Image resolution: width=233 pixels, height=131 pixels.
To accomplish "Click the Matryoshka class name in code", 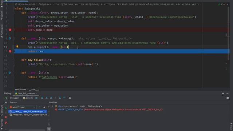I will pyautogui.click(x=32, y=9).
